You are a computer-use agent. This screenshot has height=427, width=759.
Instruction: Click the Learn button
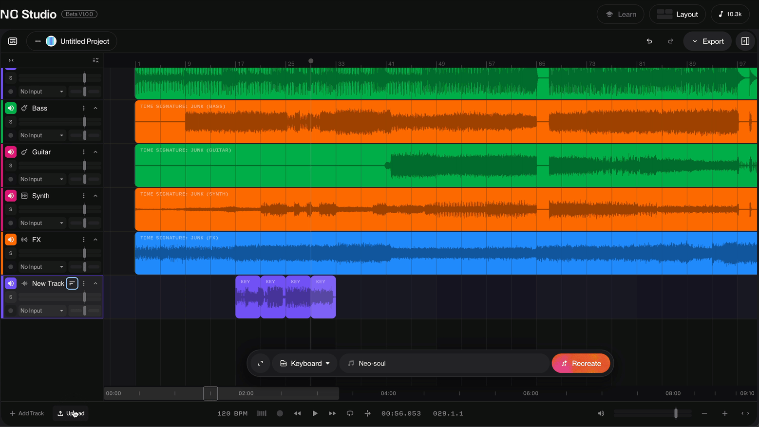(621, 14)
